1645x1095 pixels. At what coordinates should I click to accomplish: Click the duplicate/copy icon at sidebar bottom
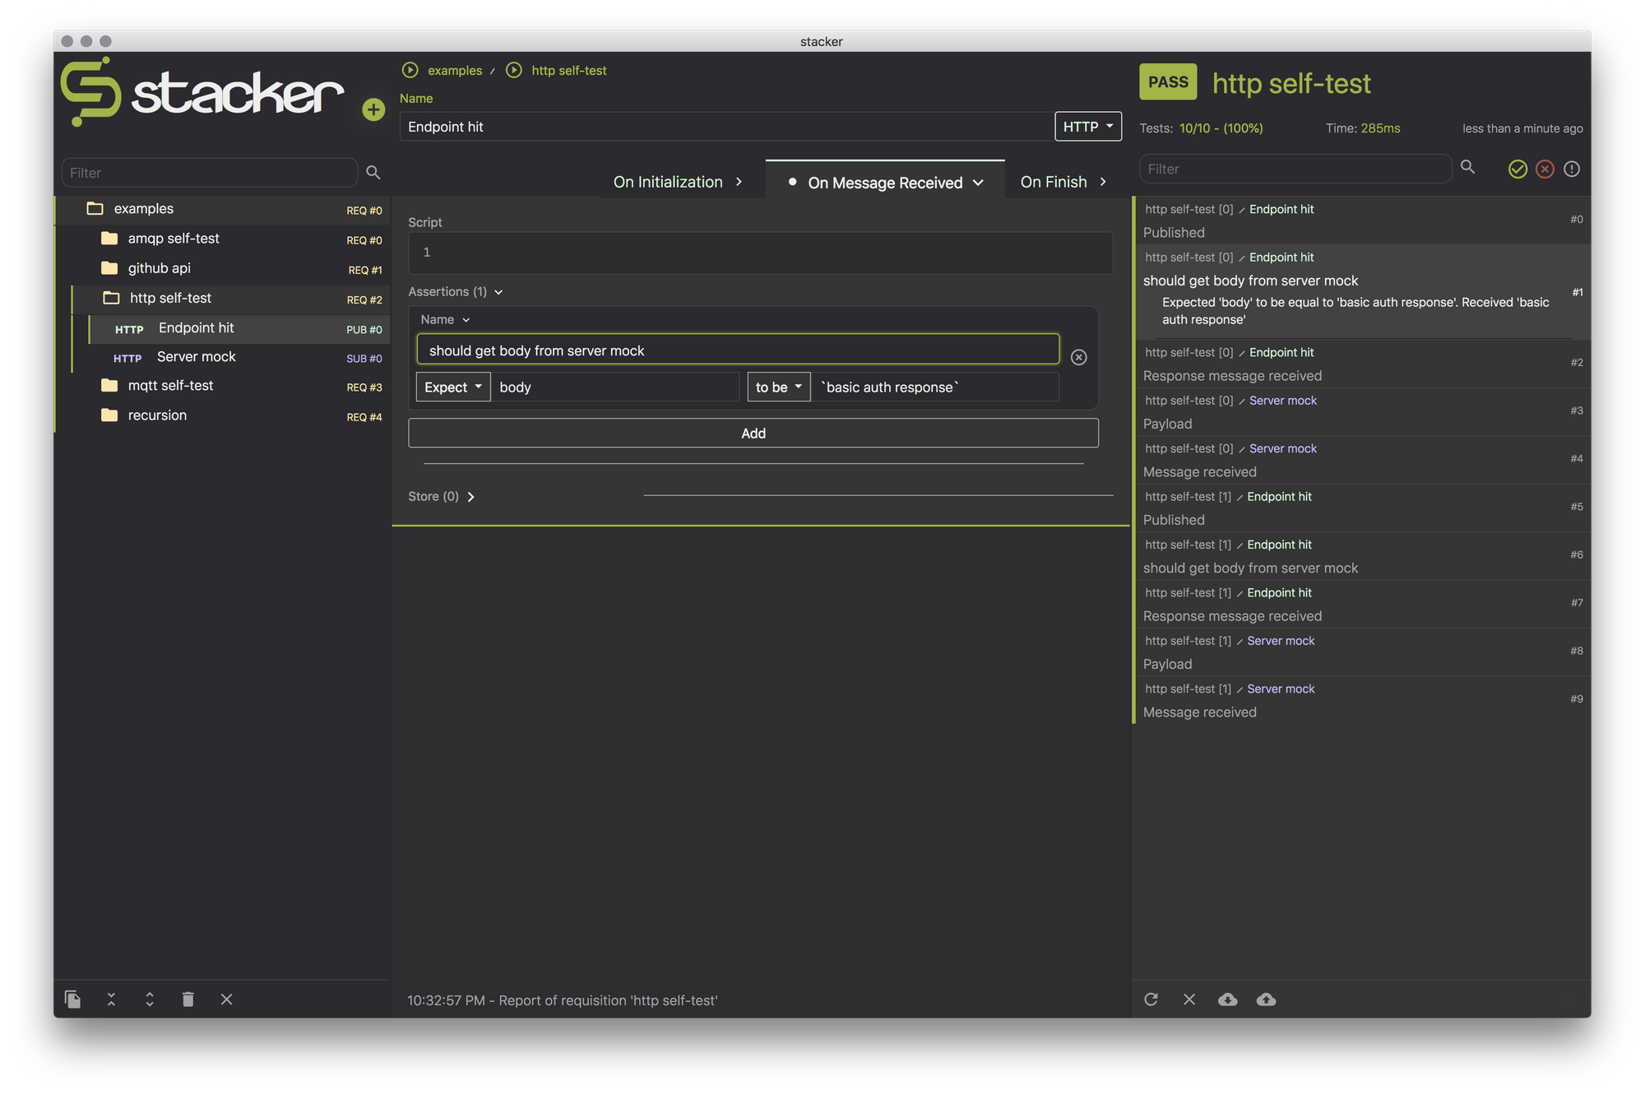72,999
